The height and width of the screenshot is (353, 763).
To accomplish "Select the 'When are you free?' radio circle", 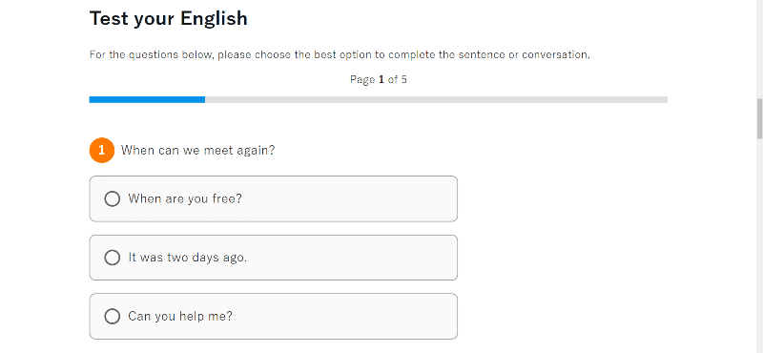I will pyautogui.click(x=112, y=198).
